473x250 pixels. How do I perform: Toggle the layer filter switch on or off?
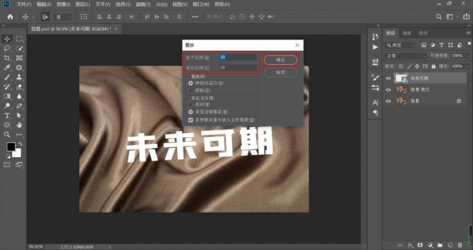pos(470,44)
